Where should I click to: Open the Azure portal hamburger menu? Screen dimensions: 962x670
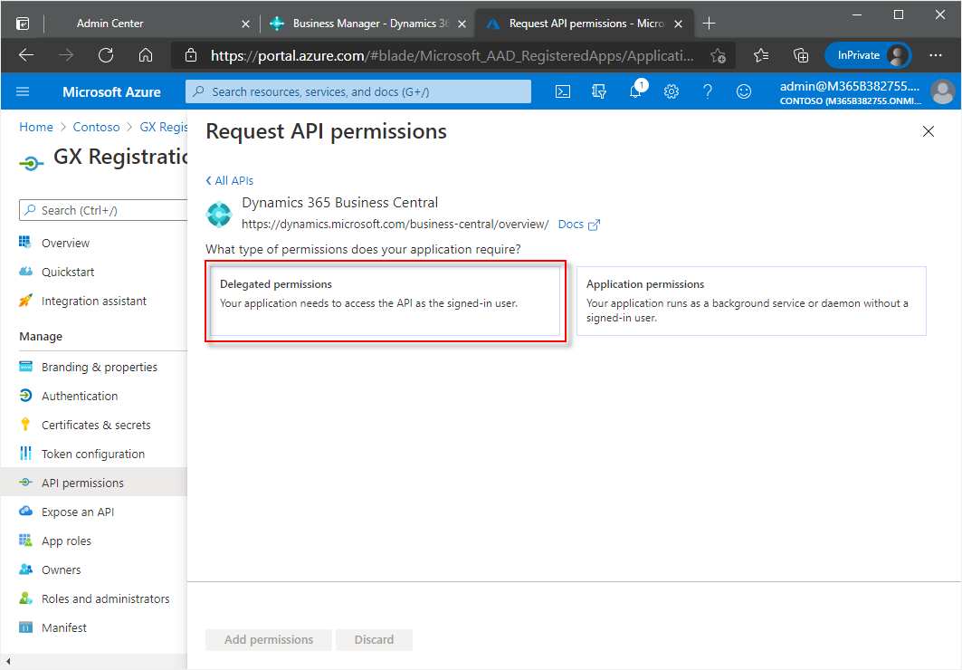(x=23, y=91)
